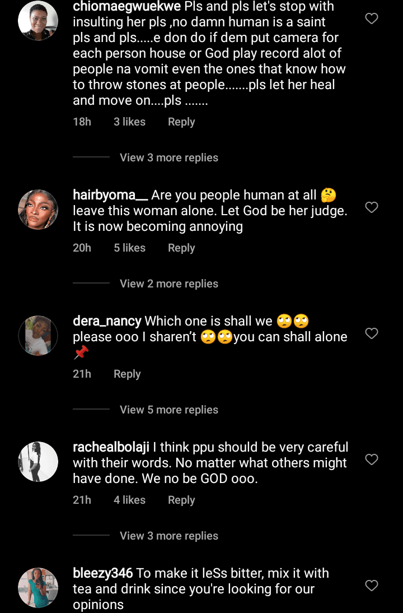Expand 3 more replies under chiomaegwuekwe's comment
The image size is (403, 613).
168,157
